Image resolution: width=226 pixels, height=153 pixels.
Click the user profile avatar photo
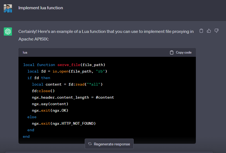[8, 8]
